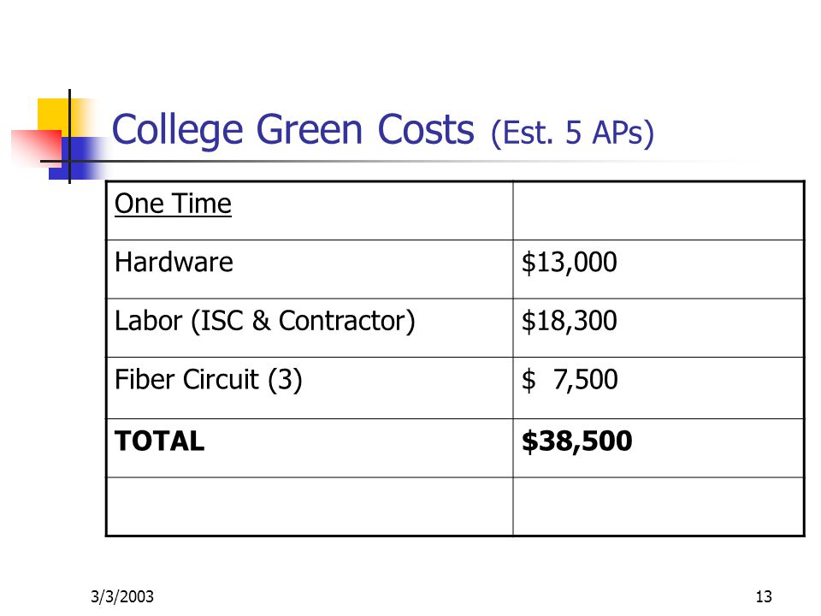Select the $38,500 total amount
821x616 pixels.
[x=576, y=441]
